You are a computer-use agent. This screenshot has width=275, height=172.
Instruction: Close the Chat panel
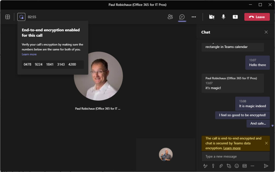(266, 32)
